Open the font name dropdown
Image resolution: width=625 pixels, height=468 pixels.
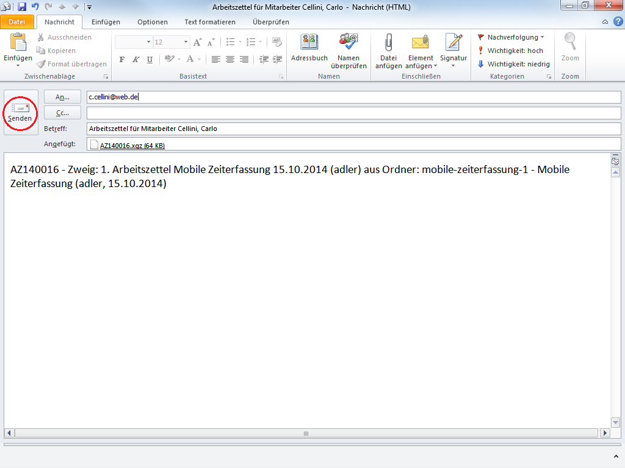(x=148, y=42)
